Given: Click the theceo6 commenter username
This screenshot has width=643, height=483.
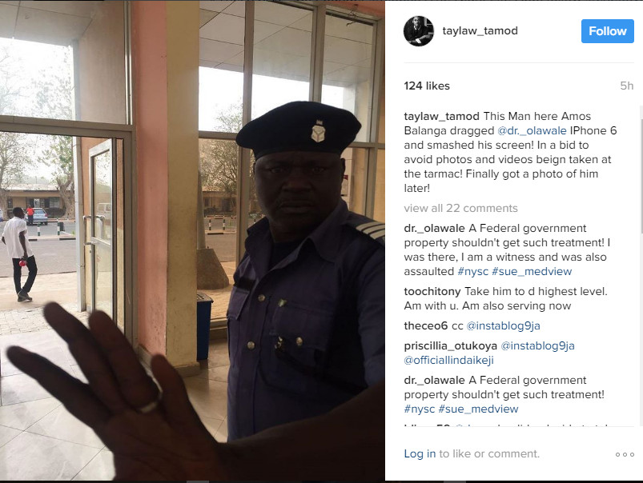Looking at the screenshot, I should (x=426, y=326).
